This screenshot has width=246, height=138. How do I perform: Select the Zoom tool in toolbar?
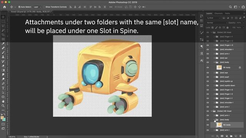click(x=3, y=106)
